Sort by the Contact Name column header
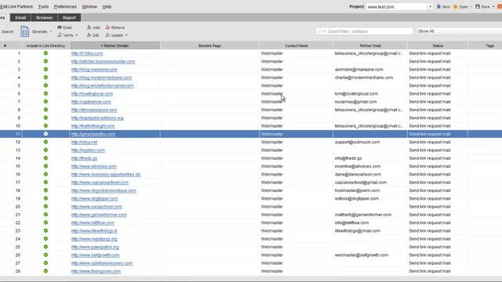The height and width of the screenshot is (282, 502). [x=296, y=45]
